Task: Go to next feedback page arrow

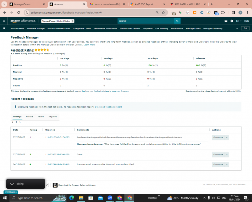Action: coord(20,122)
